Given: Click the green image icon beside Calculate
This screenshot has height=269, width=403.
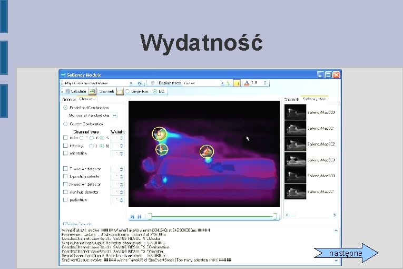Looking at the screenshot, I should click(x=92, y=91).
